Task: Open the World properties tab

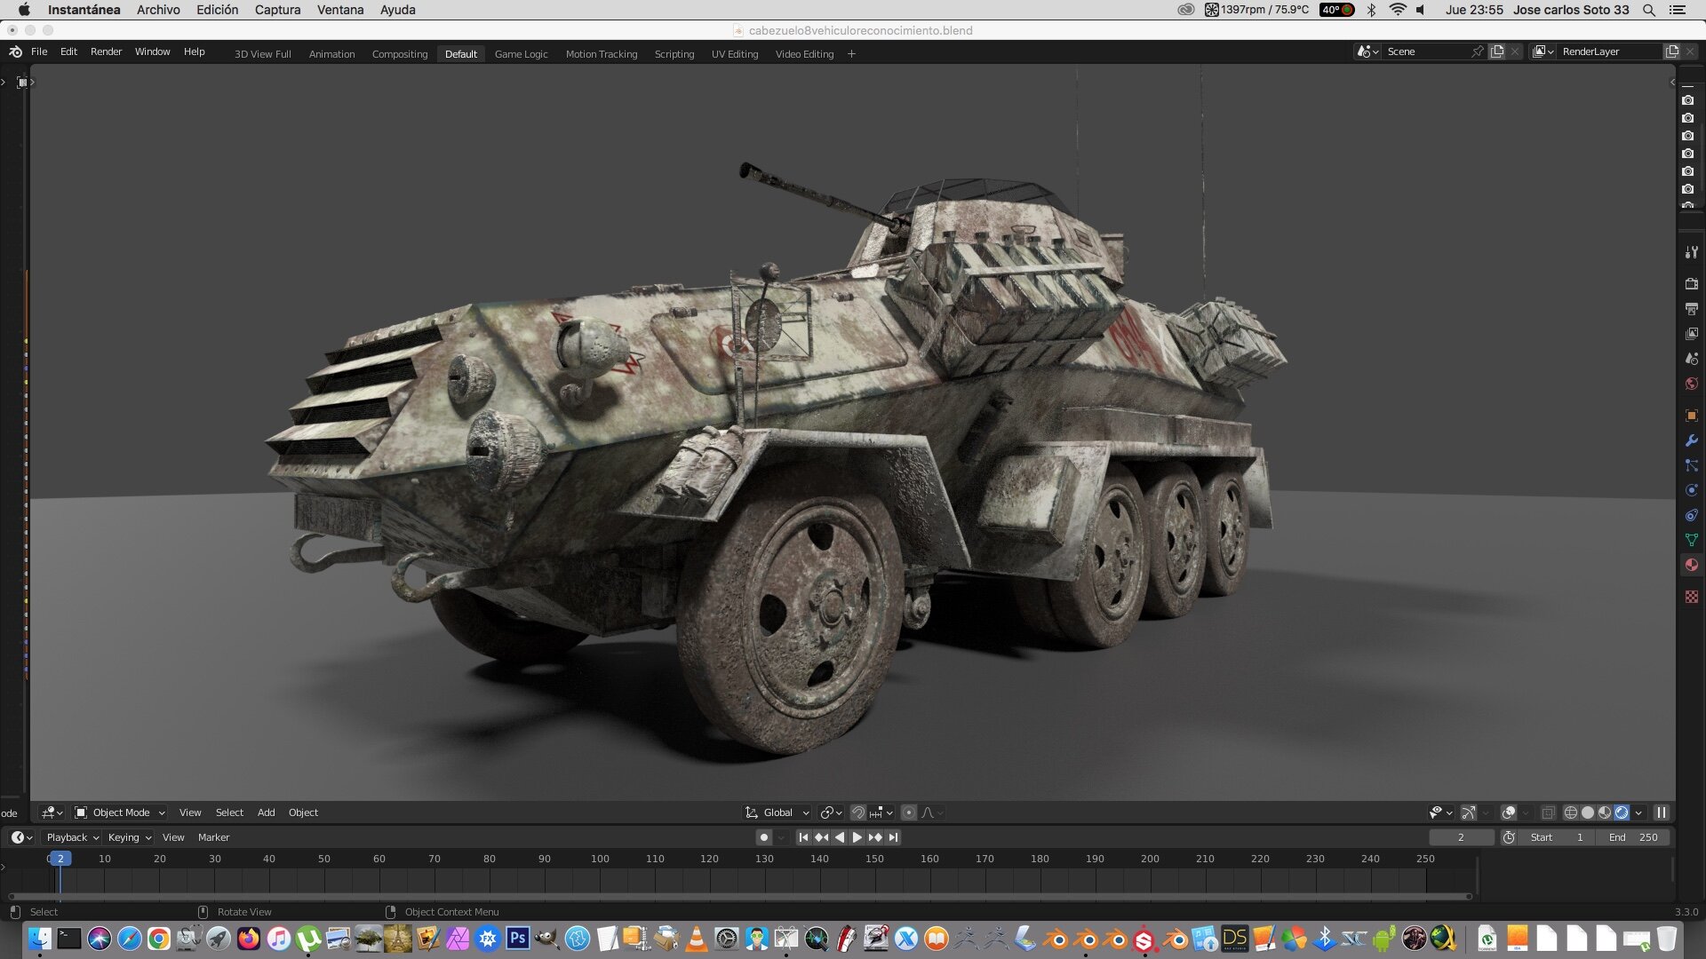Action: (x=1691, y=384)
